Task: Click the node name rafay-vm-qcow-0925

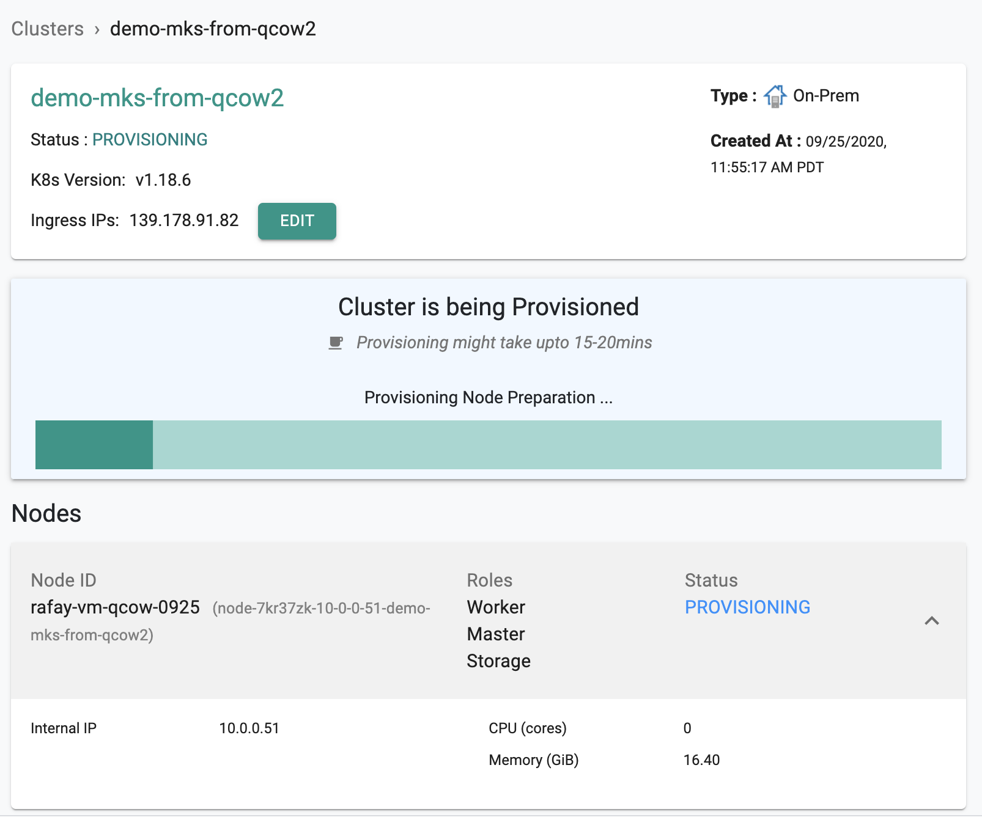Action: (x=115, y=607)
